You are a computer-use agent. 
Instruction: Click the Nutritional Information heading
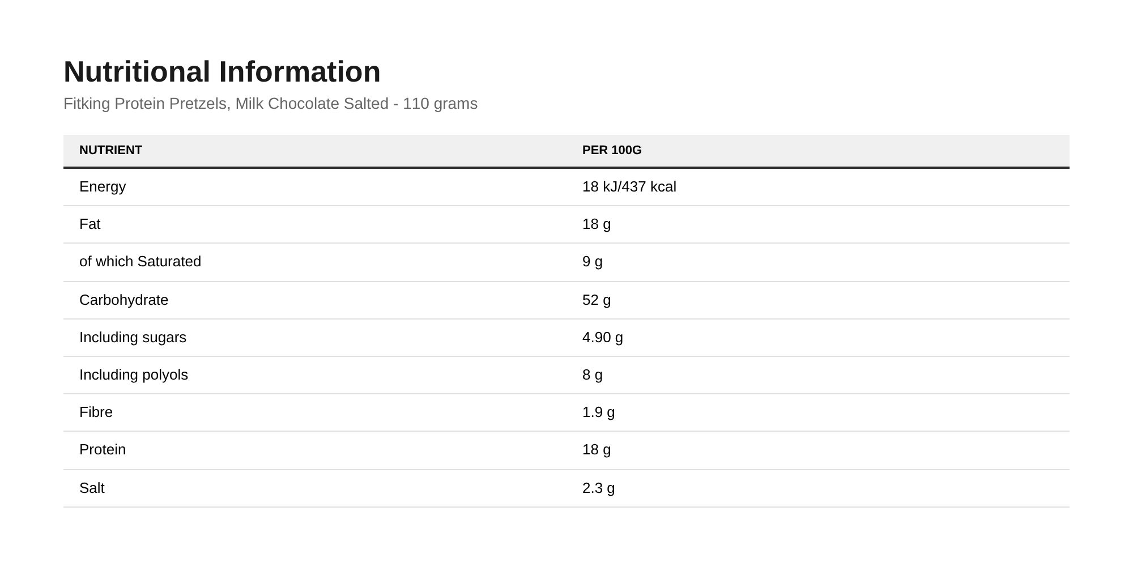pos(222,72)
